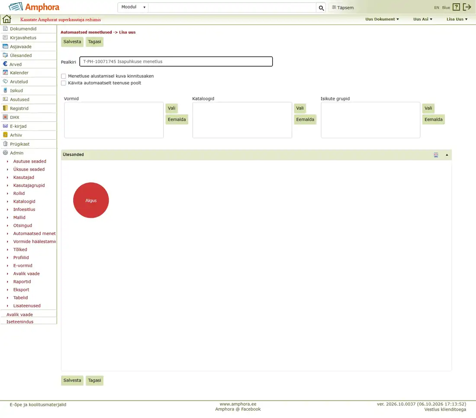Collapse the Ülesanded panel with the arrow
This screenshot has width=476, height=418.
[x=447, y=155]
